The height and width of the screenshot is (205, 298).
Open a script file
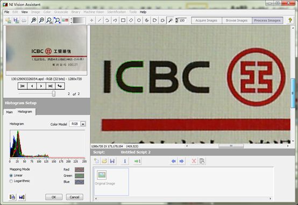(x=104, y=161)
